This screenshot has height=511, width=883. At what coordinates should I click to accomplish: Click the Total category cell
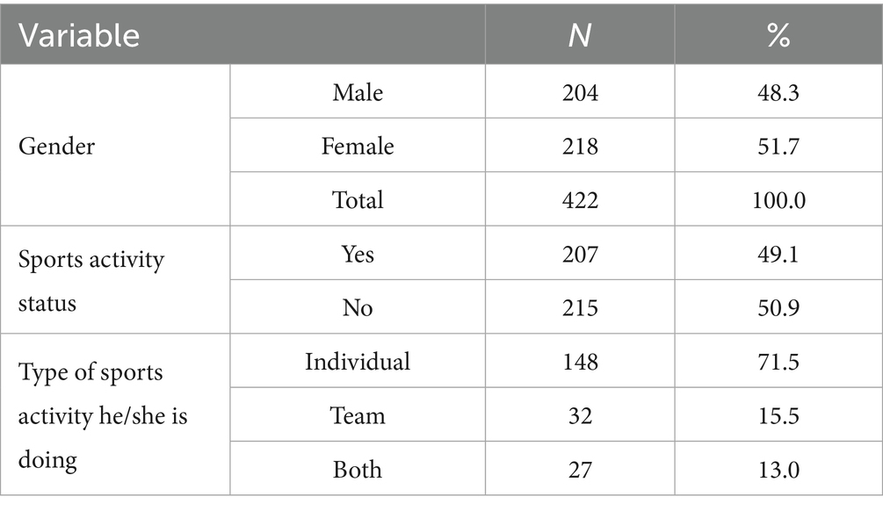(358, 200)
